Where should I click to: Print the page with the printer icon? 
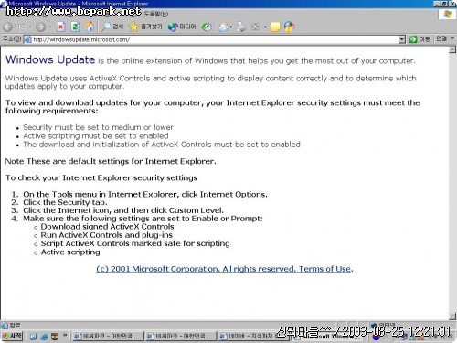(240, 27)
